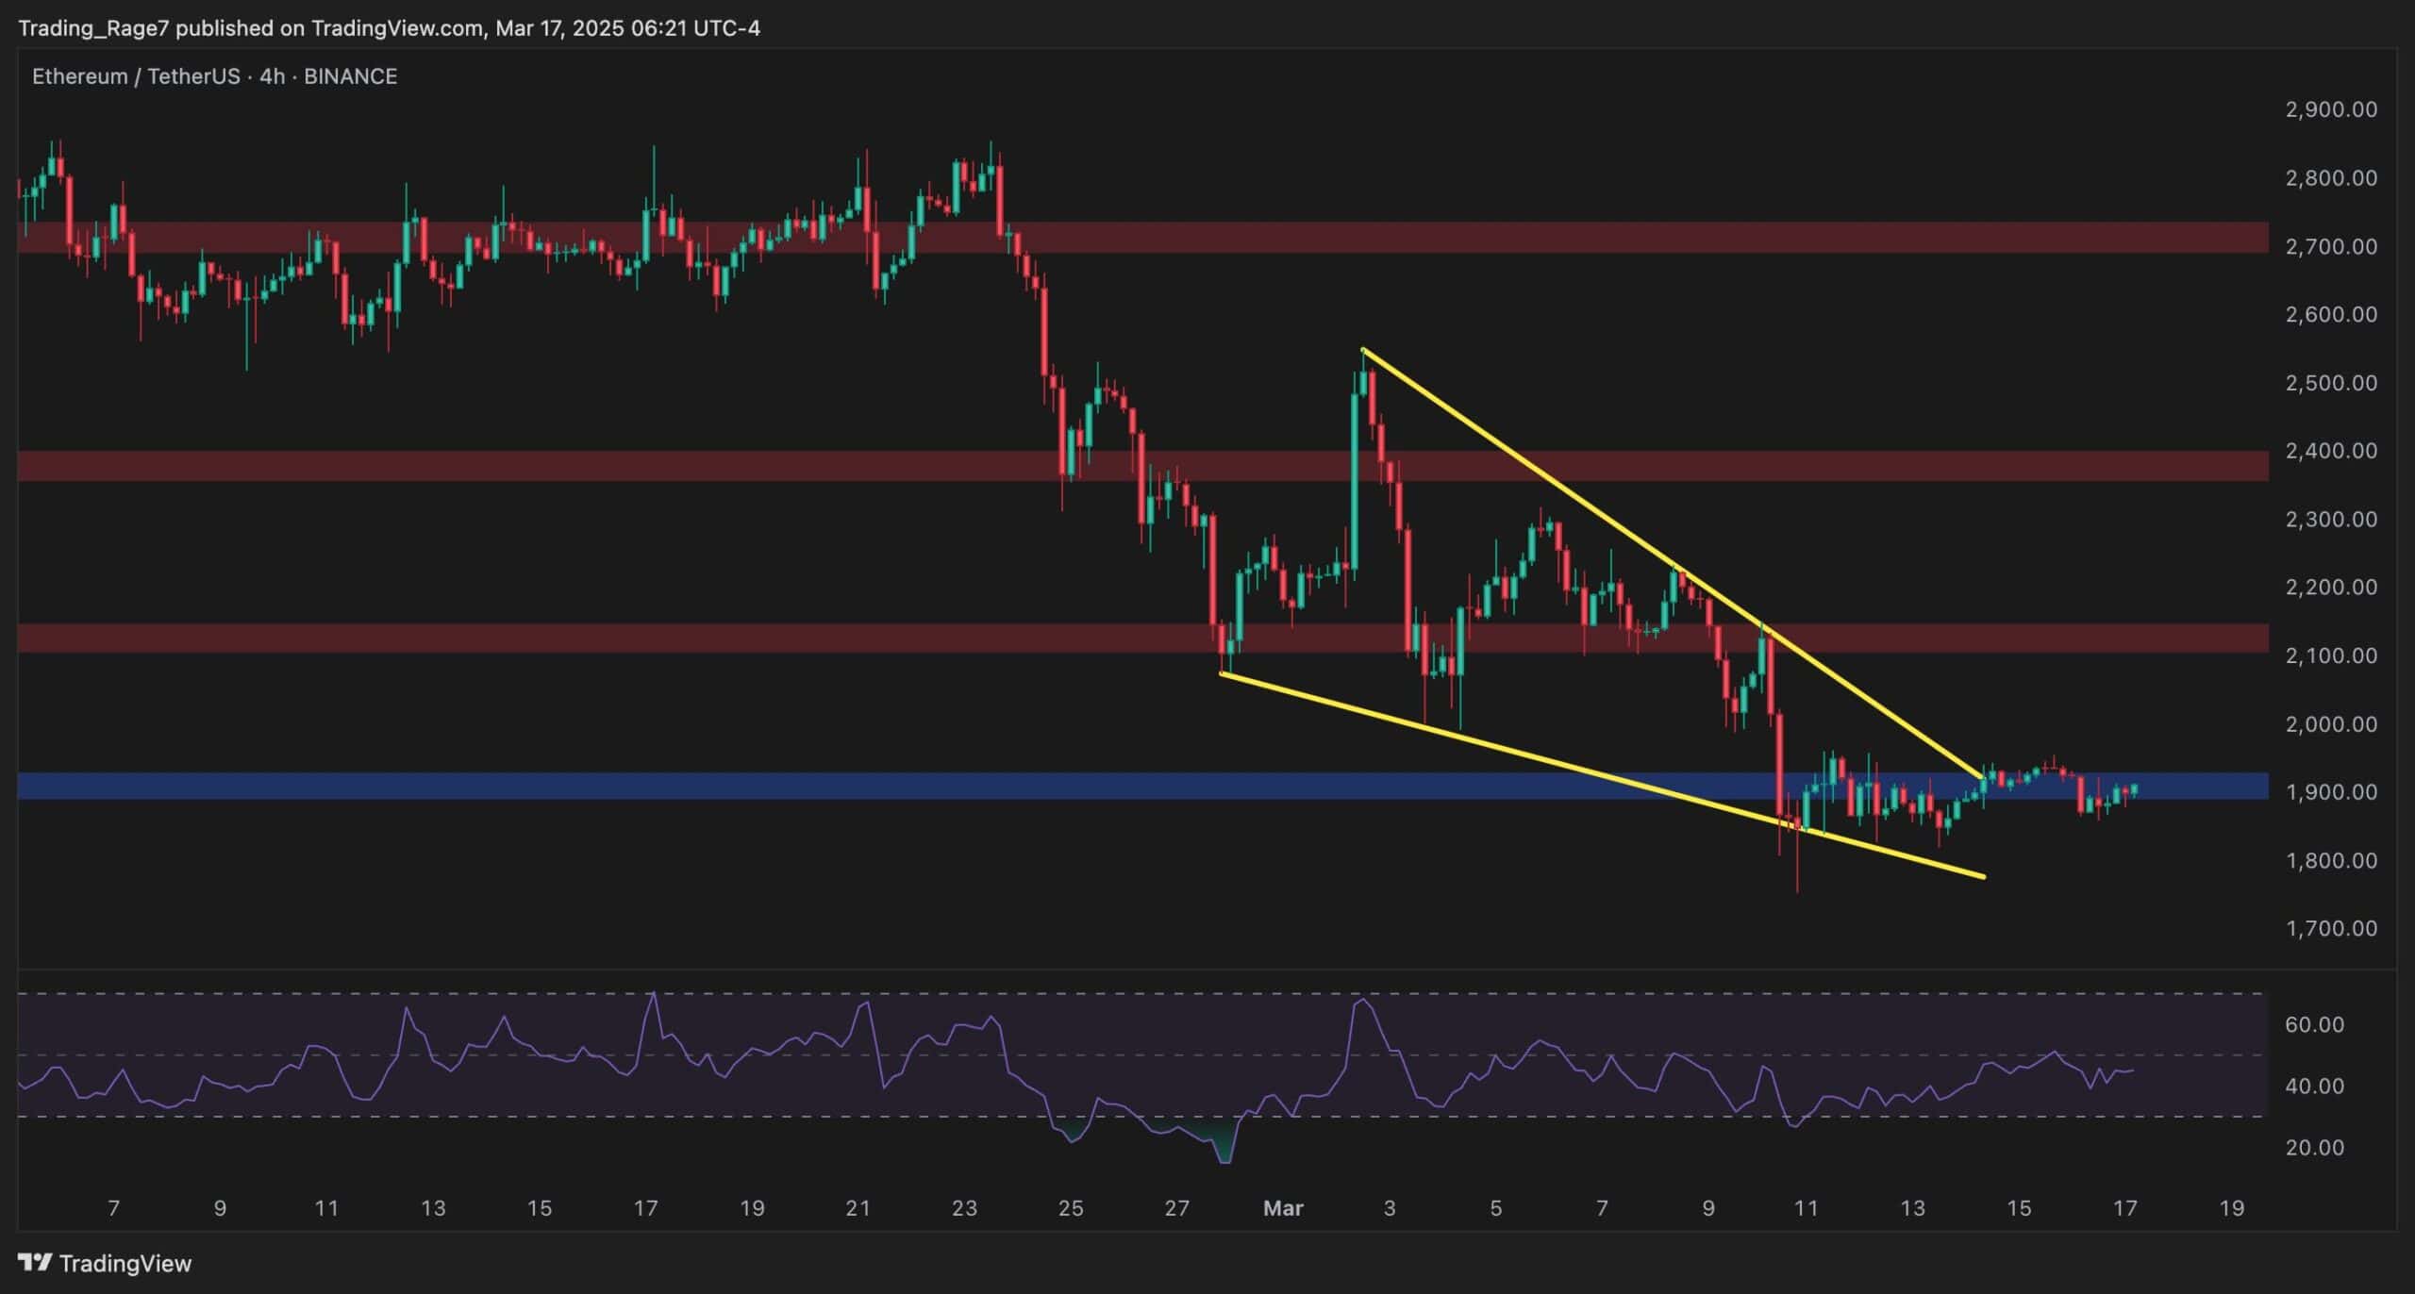Select the 1,900.00 price label

[2330, 791]
